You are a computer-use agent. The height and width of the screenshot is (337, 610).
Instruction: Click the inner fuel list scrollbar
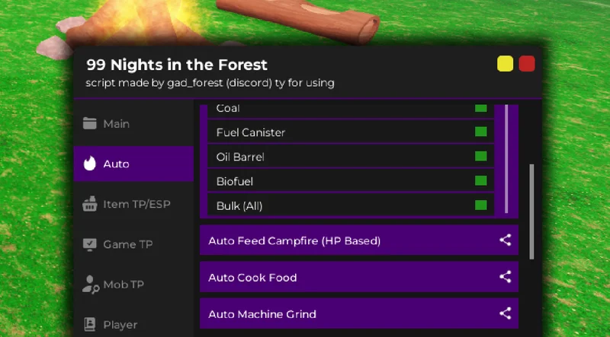(x=506, y=159)
